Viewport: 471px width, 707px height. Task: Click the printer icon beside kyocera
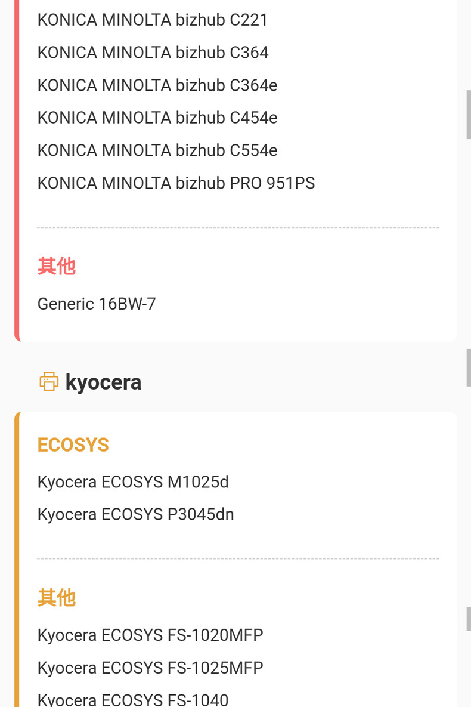tap(49, 382)
